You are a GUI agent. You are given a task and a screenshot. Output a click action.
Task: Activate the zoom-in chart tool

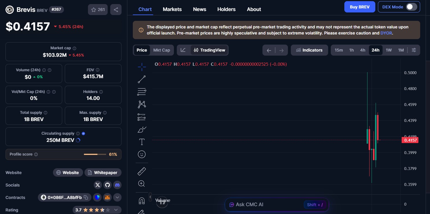click(142, 183)
